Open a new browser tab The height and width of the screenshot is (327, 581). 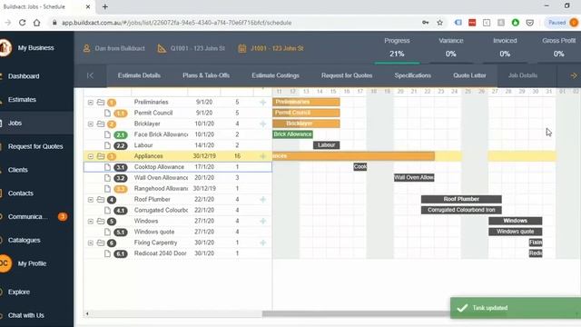(x=105, y=6)
